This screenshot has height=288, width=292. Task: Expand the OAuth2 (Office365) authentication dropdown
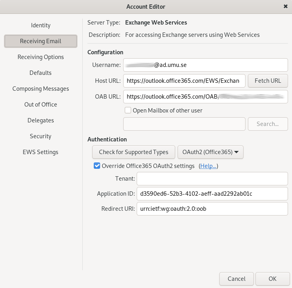click(210, 152)
